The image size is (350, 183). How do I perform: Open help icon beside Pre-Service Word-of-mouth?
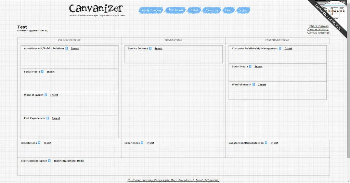[x=46, y=95]
